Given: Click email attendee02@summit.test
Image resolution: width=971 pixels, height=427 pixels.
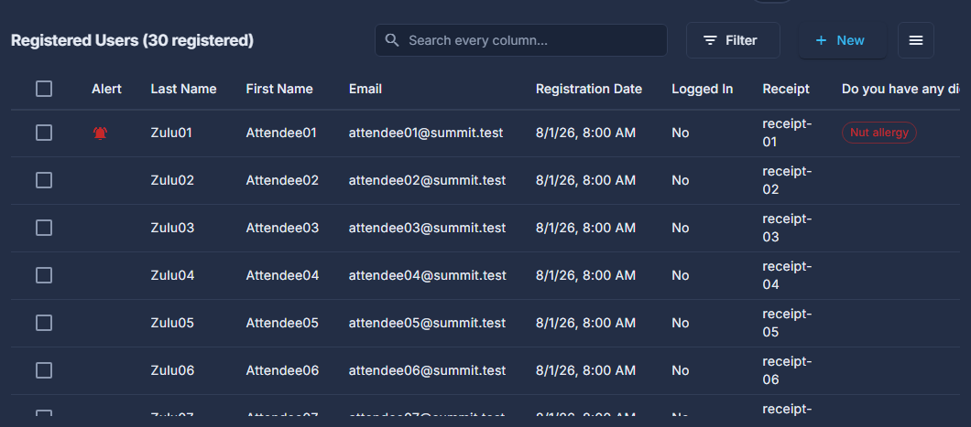Looking at the screenshot, I should (427, 180).
